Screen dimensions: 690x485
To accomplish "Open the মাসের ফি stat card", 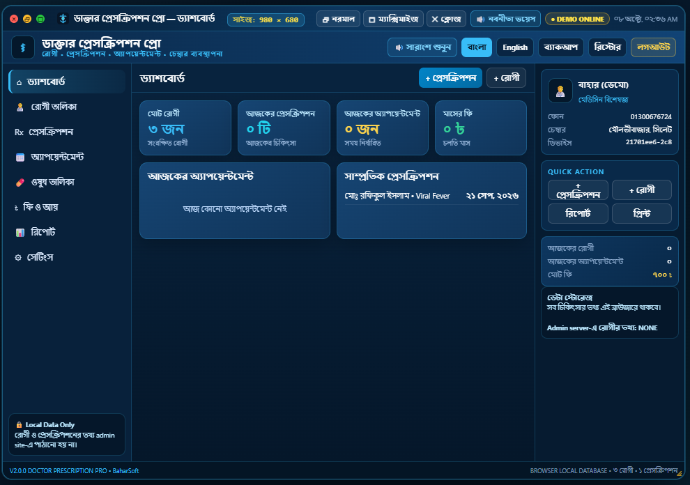I will point(480,128).
